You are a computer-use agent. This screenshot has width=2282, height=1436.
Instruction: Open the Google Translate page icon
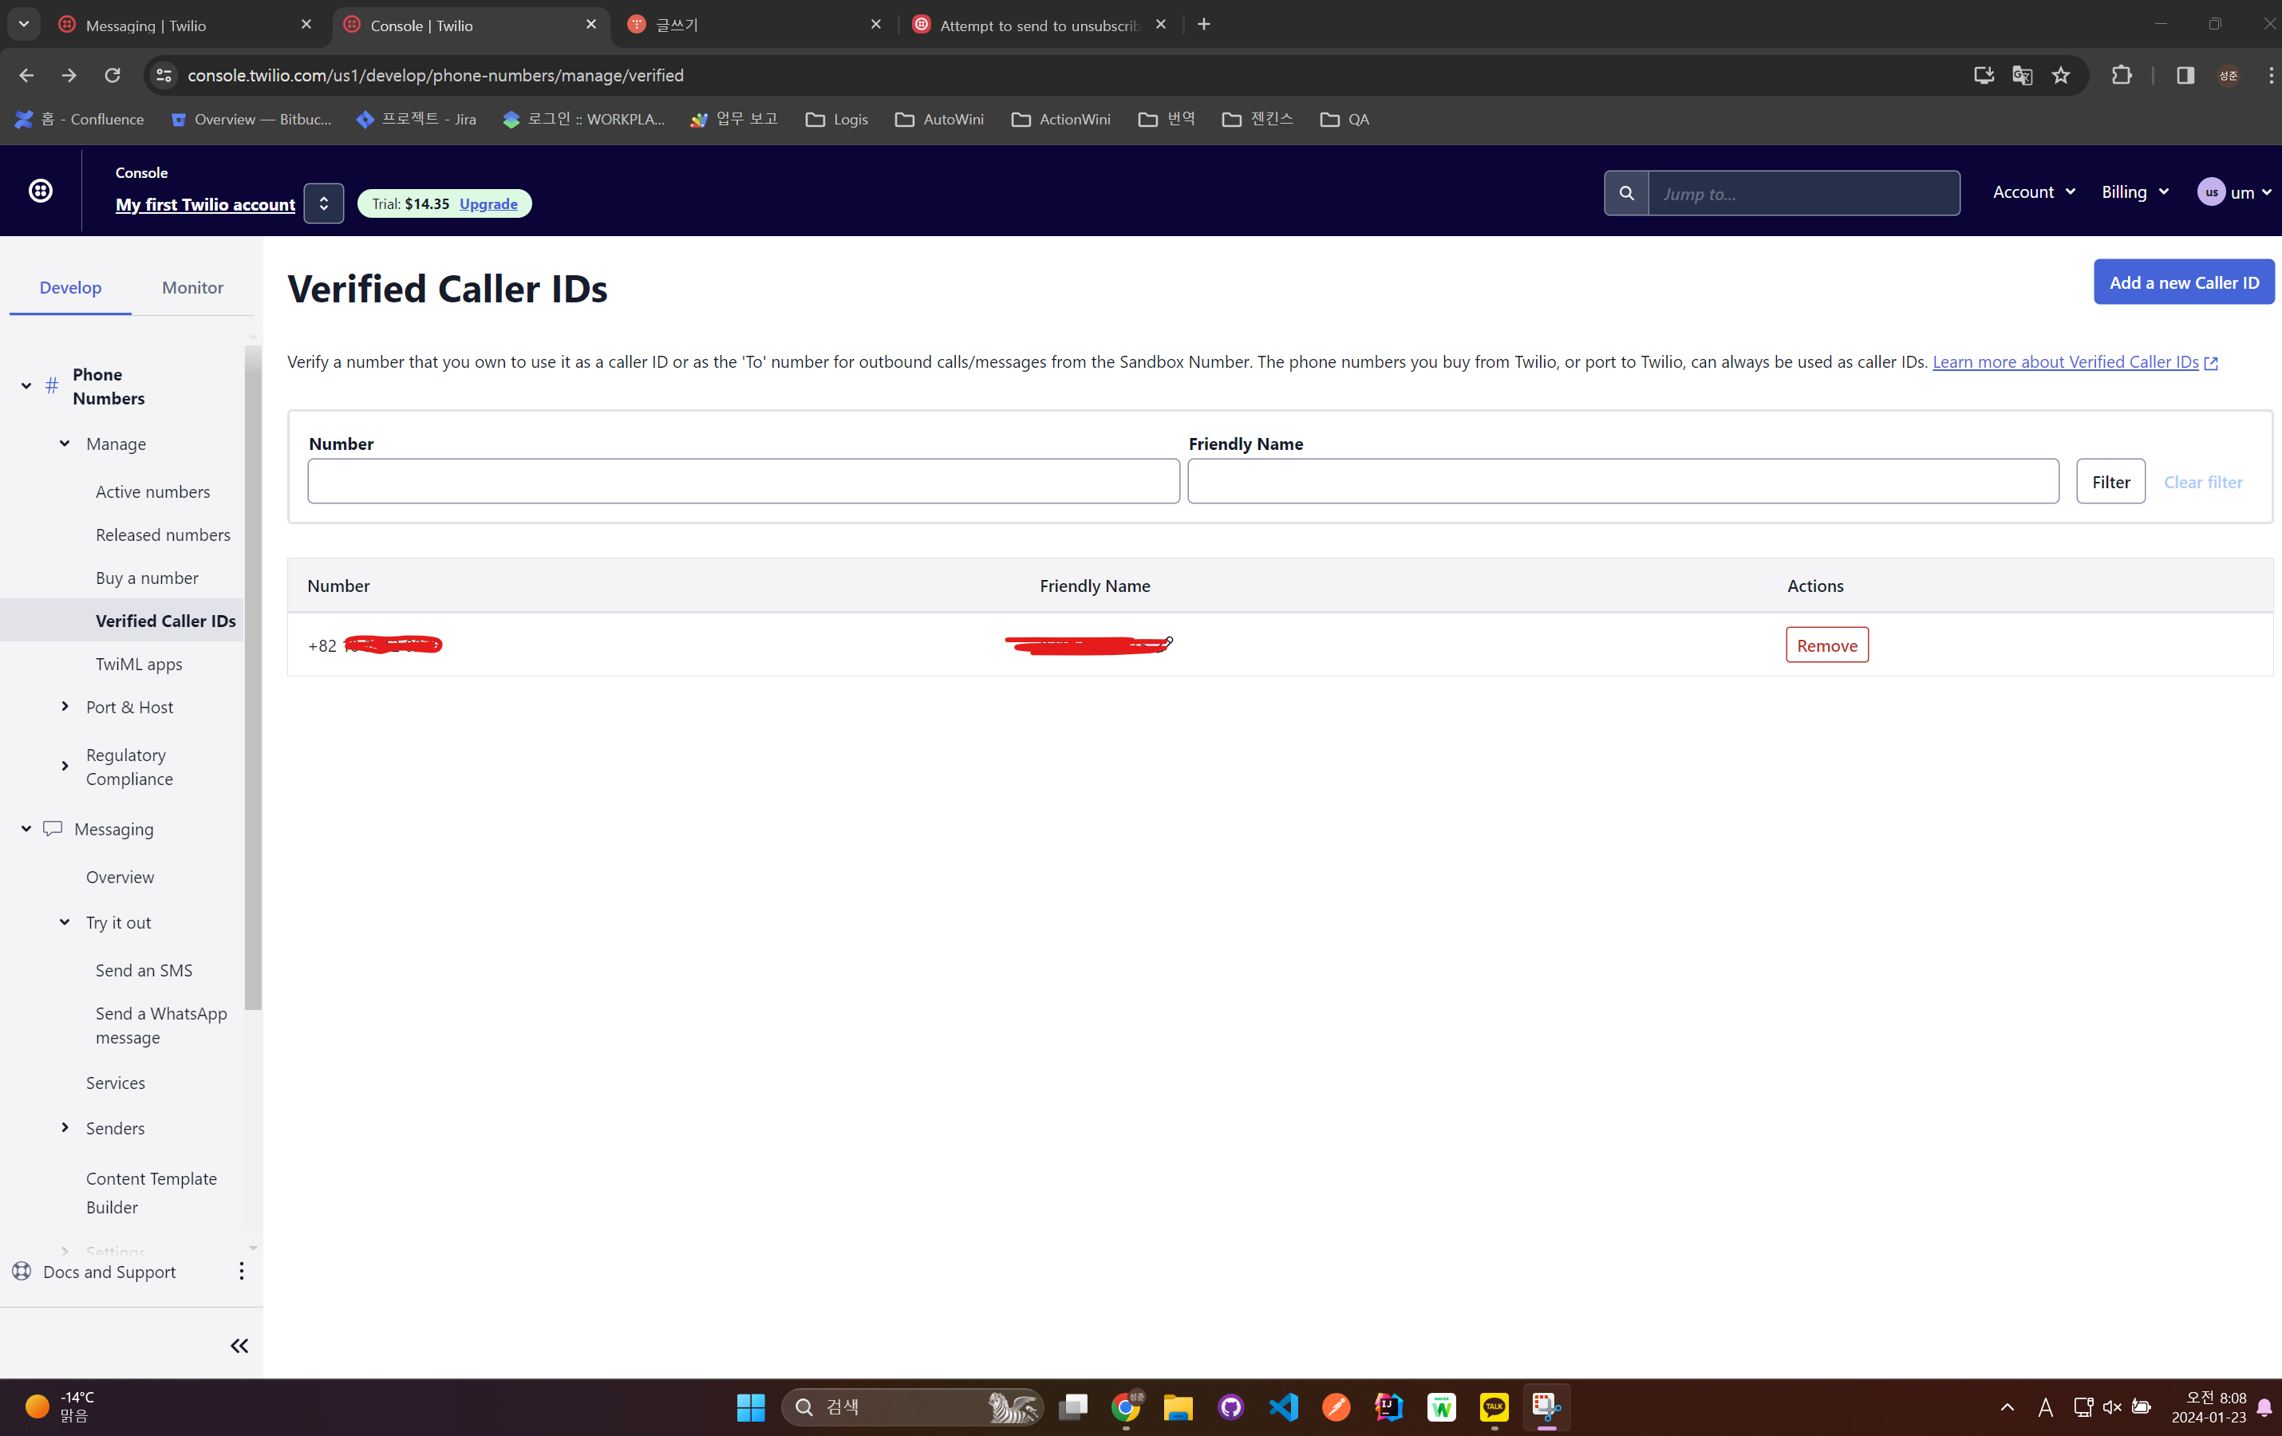click(2021, 76)
